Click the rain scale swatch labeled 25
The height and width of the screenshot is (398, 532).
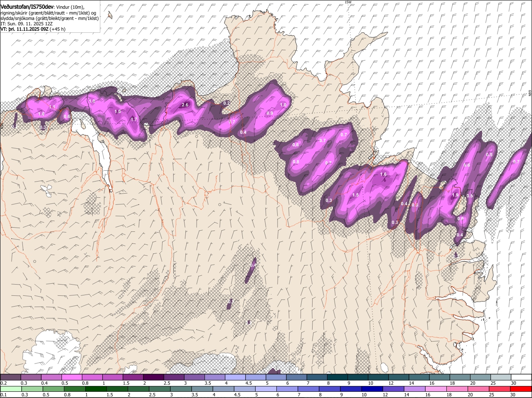[499, 389]
